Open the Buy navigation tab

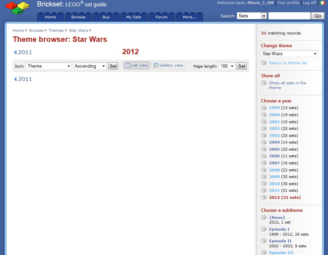pos(106,17)
